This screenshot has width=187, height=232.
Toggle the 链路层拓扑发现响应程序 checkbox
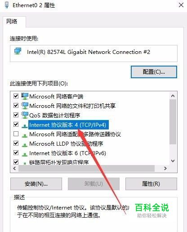click(x=16, y=162)
